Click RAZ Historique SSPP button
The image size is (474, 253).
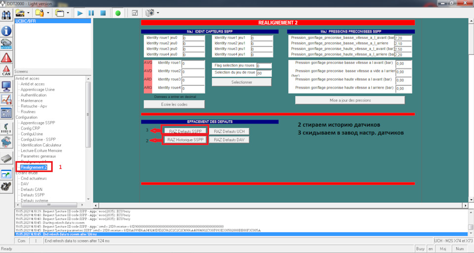point(185,140)
